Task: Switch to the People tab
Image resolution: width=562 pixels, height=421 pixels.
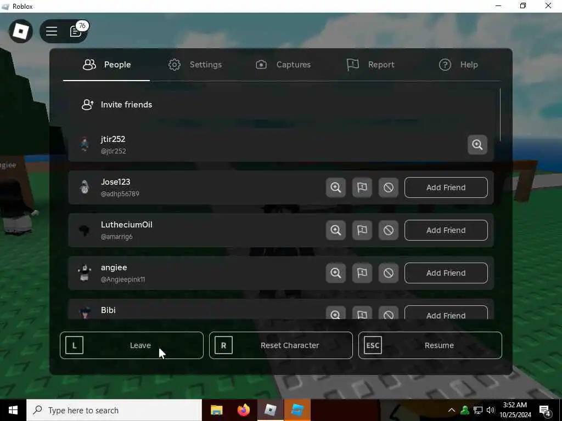Action: [106, 65]
